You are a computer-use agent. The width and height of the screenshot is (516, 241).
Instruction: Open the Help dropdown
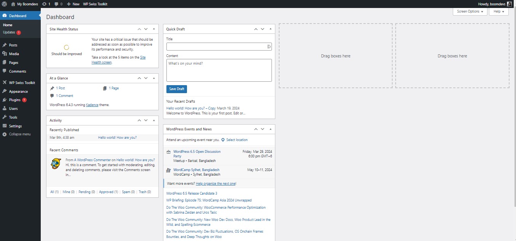coord(499,11)
